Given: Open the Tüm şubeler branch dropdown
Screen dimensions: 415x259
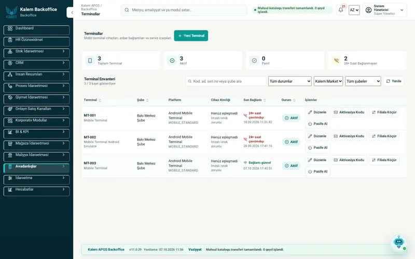Looking at the screenshot, I should coord(363,81).
